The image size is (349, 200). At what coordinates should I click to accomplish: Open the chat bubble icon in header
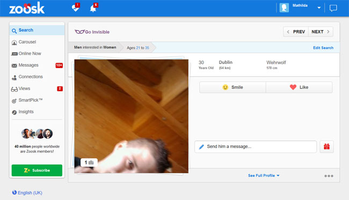pyautogui.click(x=333, y=8)
